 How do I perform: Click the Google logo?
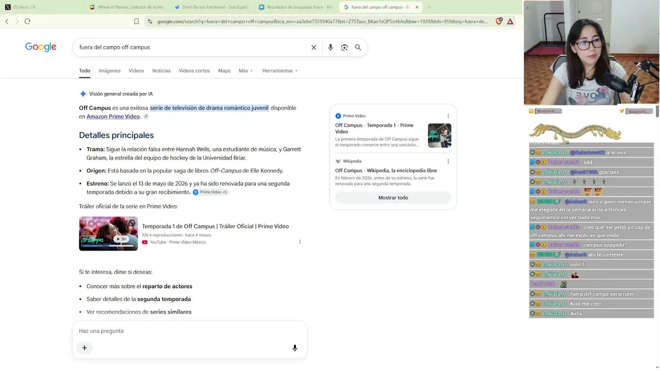(41, 47)
